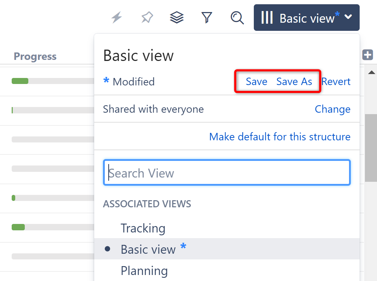The image size is (377, 281).
Task: Expand the Basic view dropdown chevron
Action: [x=348, y=18]
